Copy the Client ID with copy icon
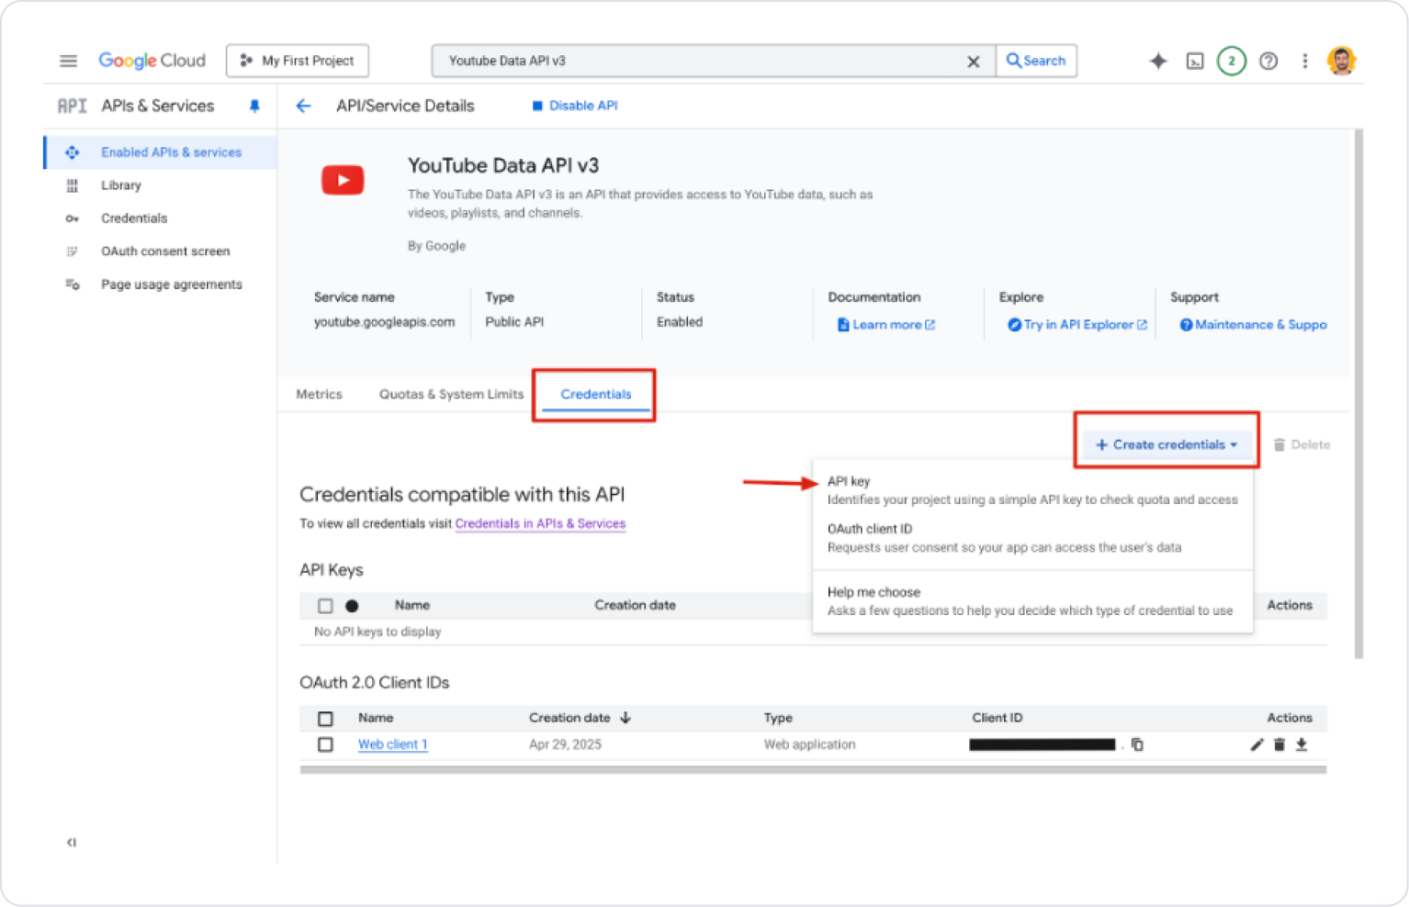Viewport: 1409px width, 907px height. [1137, 745]
